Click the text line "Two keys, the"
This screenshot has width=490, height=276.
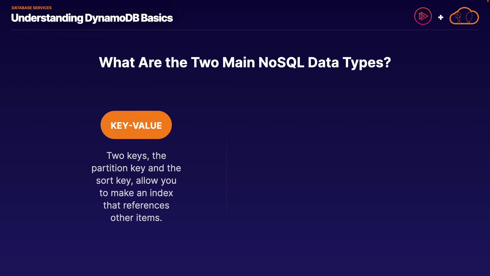(136, 156)
